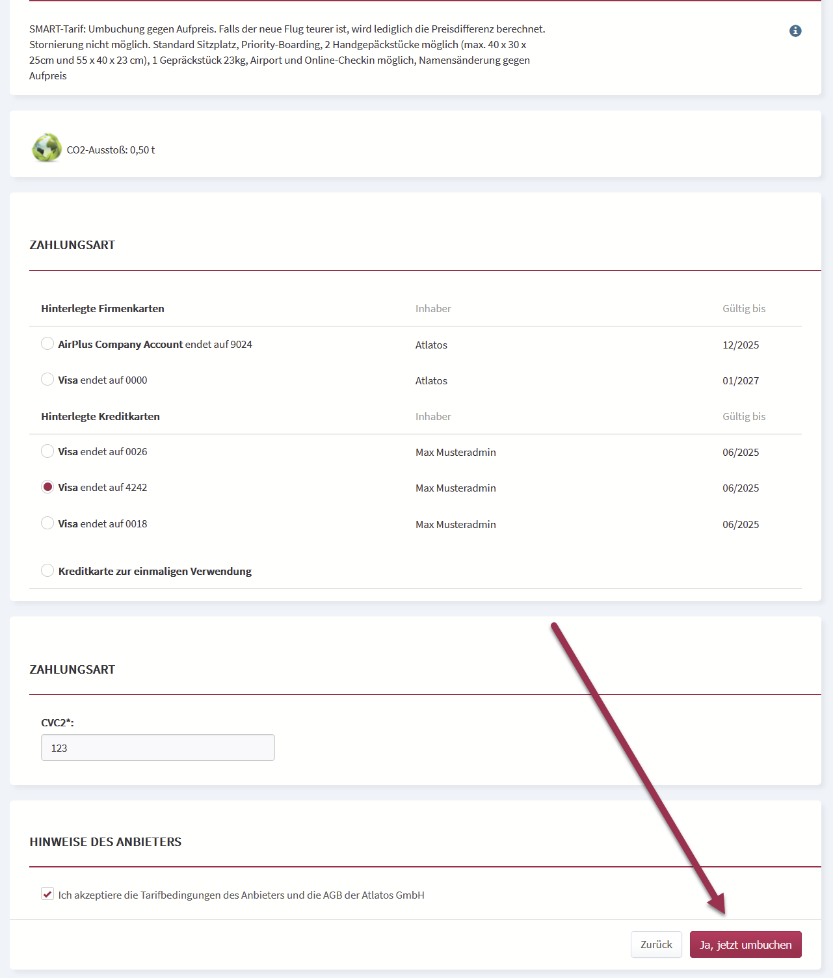Viewport: 833px width, 978px height.
Task: Confirm with Ja, jetzt umbuchen
Action: tap(746, 944)
